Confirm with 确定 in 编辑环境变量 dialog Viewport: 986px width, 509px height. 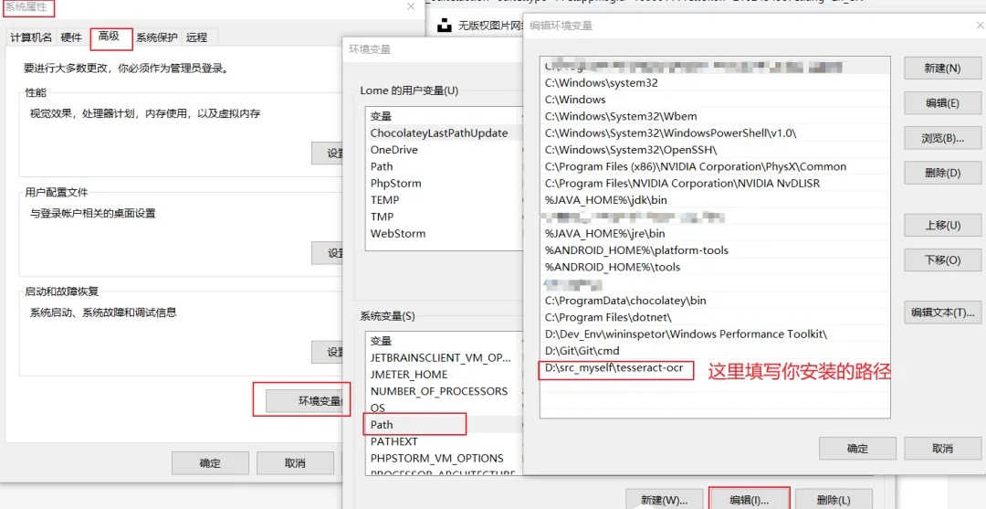pos(856,449)
